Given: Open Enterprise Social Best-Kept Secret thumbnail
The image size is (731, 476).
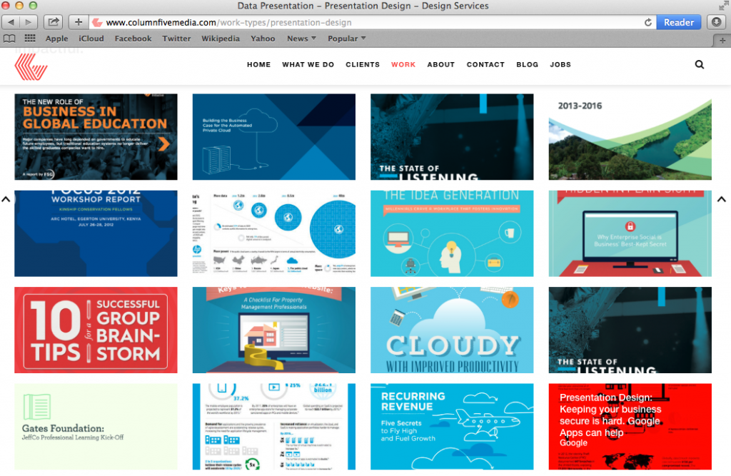Looking at the screenshot, I should (x=630, y=233).
